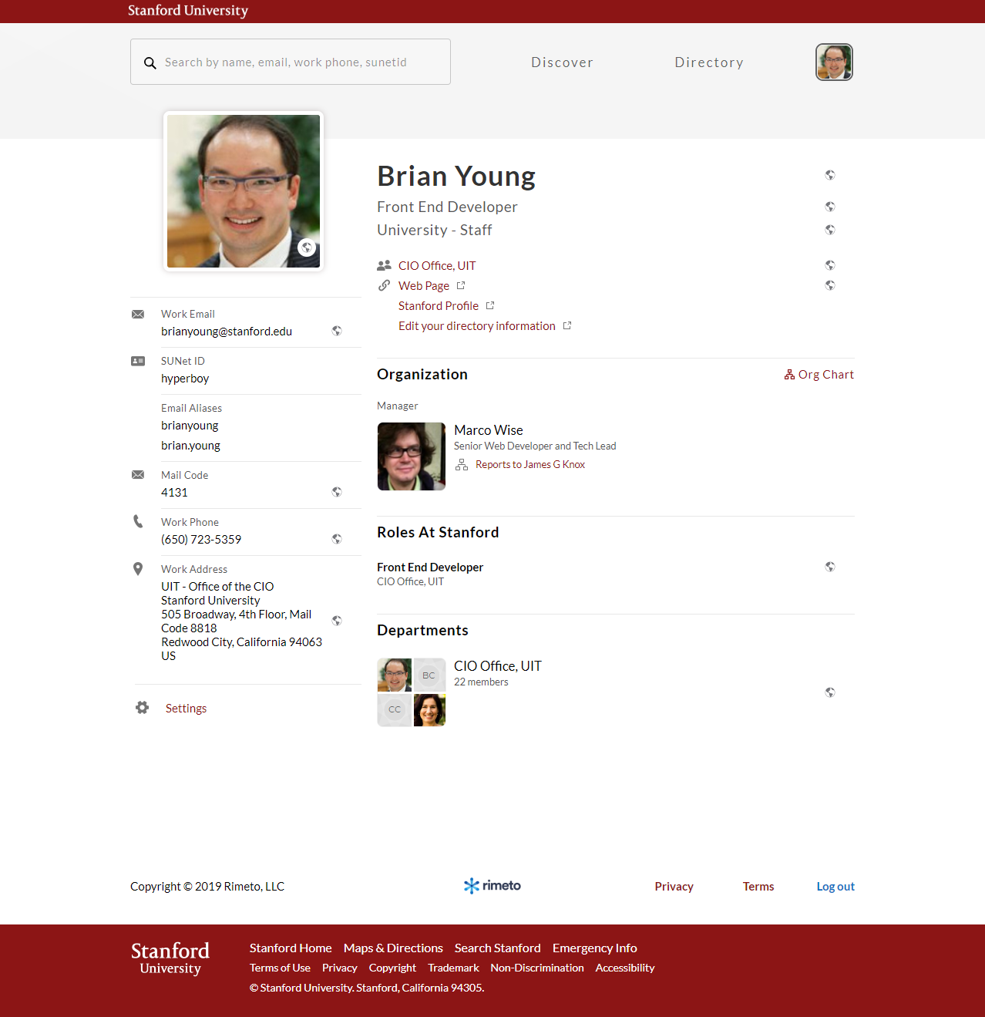Click the org hierarchy icon beside Reports to

click(x=462, y=464)
